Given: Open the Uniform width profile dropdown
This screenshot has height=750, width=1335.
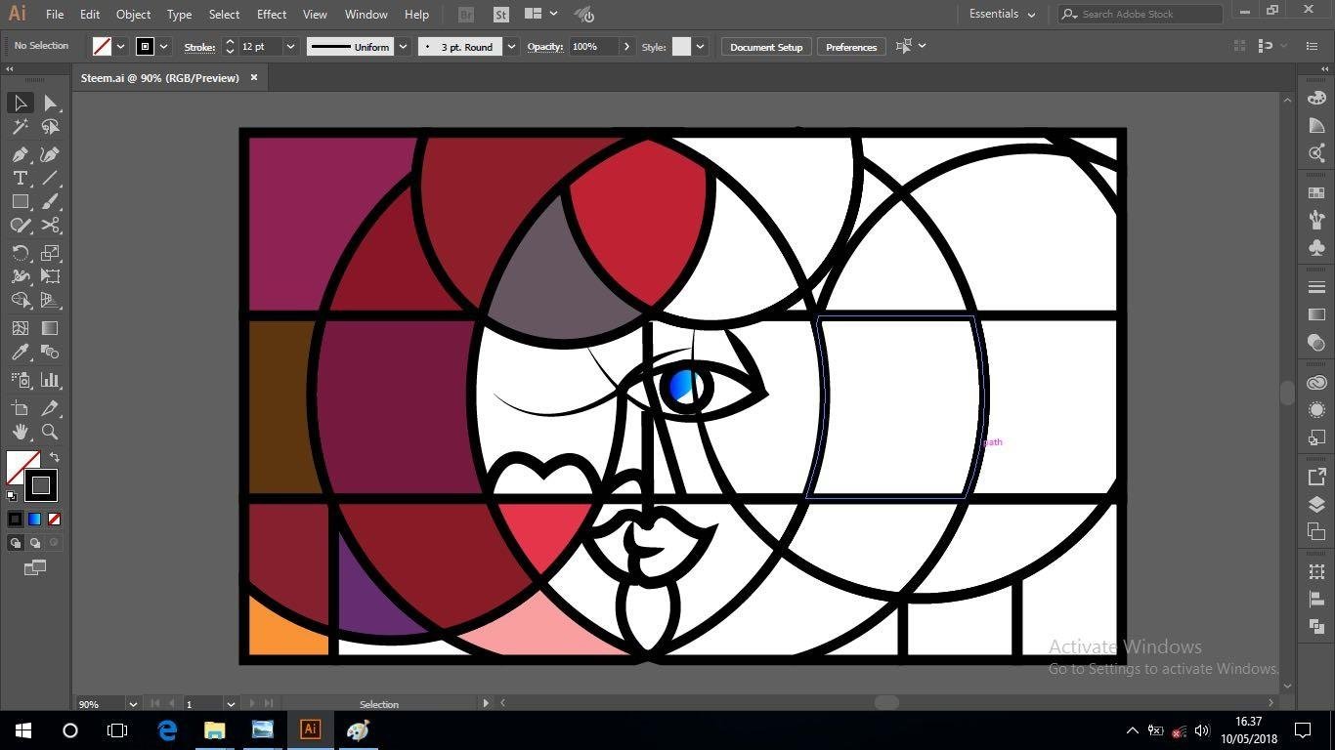Looking at the screenshot, I should [x=403, y=47].
